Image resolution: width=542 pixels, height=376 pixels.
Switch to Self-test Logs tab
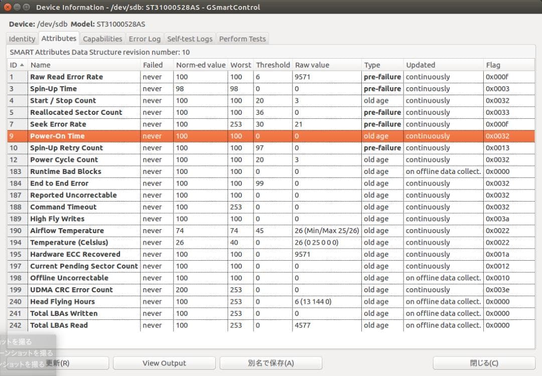[x=190, y=39]
